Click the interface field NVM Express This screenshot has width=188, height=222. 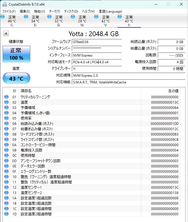[x=97, y=55]
